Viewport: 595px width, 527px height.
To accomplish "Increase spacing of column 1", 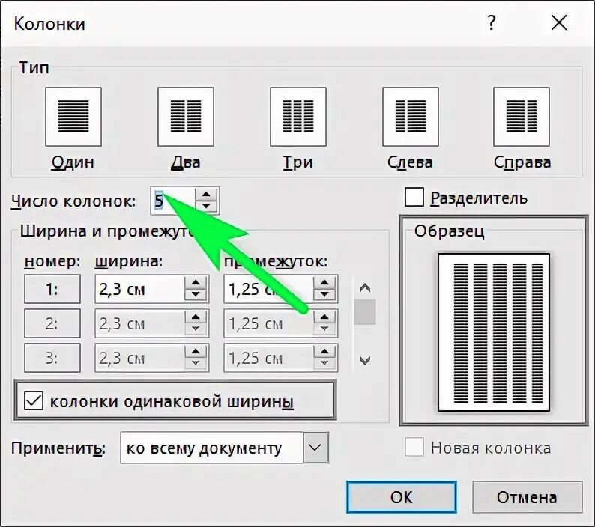I will 324,283.
